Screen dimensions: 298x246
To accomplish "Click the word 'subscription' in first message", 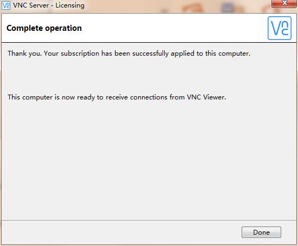I will pyautogui.click(x=80, y=54).
